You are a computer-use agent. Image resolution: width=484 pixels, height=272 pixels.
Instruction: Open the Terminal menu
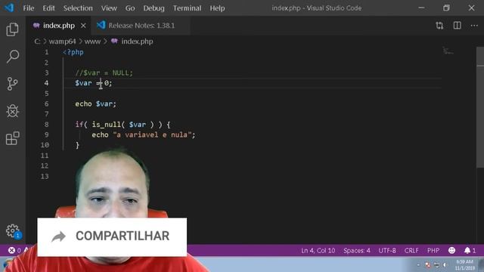click(x=187, y=8)
